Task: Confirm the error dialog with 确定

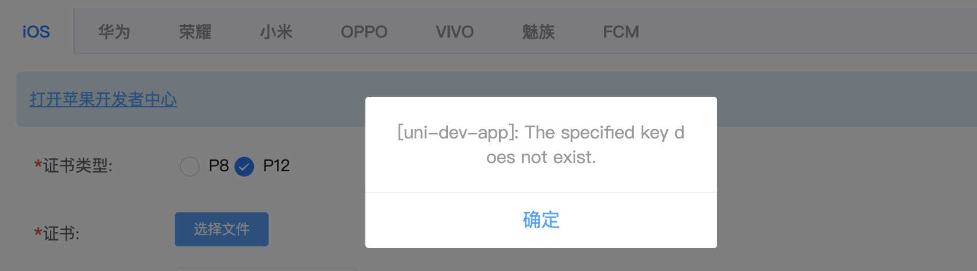Action: (541, 220)
